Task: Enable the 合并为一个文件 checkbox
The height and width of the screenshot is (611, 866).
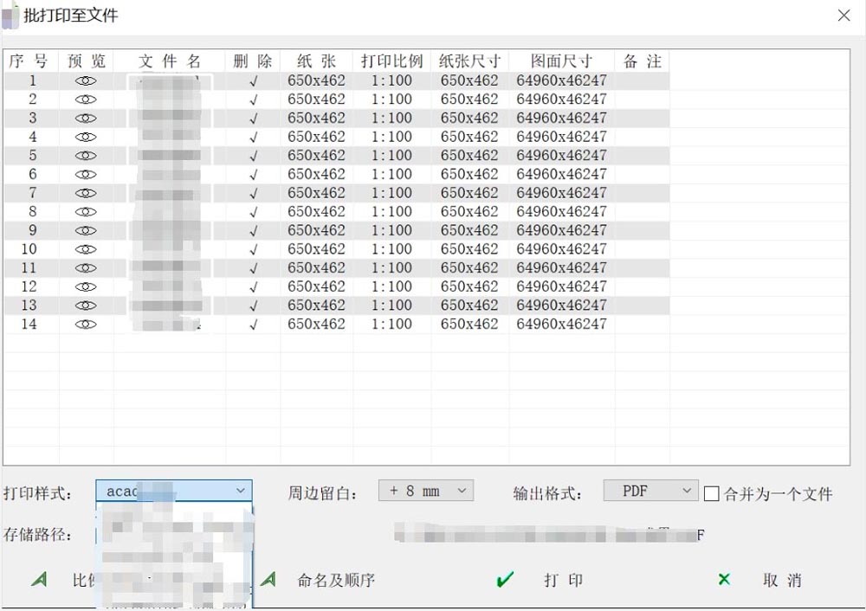Action: point(712,493)
